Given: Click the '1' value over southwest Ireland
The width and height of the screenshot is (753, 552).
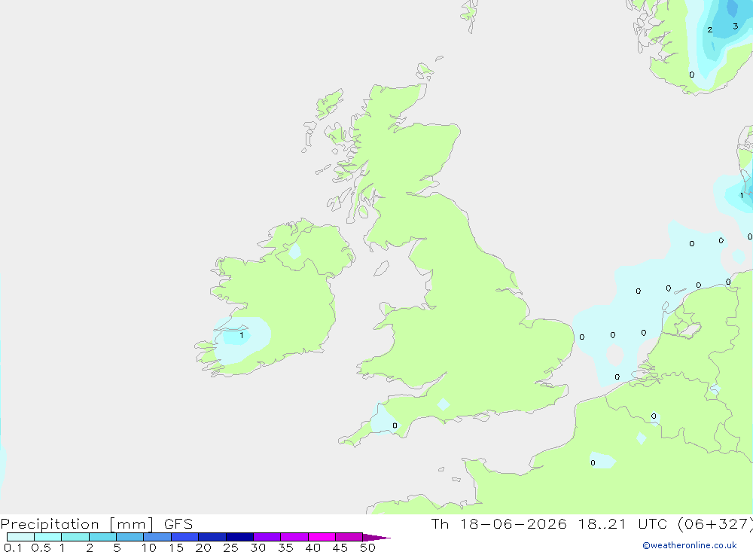Looking at the screenshot, I should [x=242, y=335].
